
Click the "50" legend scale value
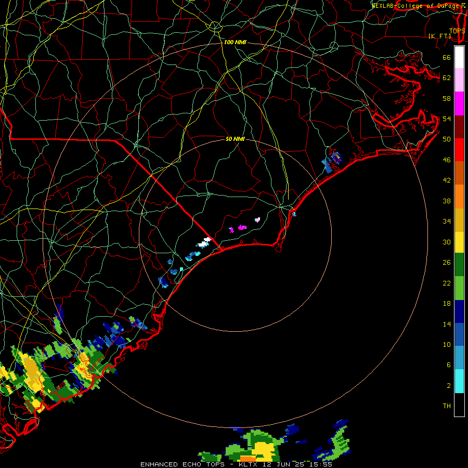coord(447,139)
